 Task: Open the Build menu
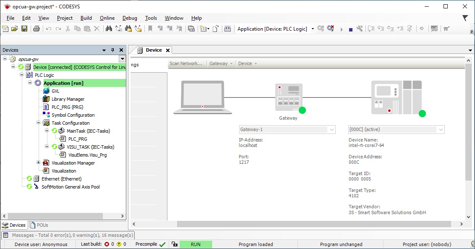coord(86,18)
